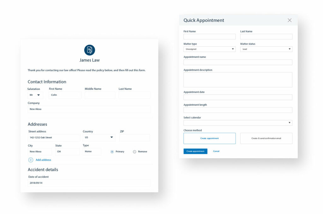The image size is (323, 214).
Task: Click the Choose method label
Action: coord(193,130)
